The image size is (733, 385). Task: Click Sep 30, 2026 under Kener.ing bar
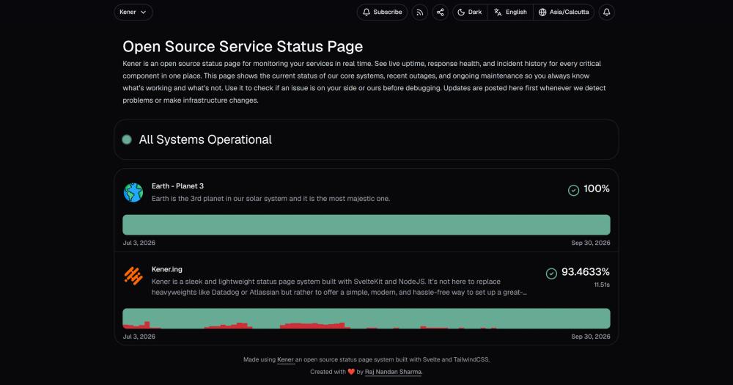(x=590, y=337)
